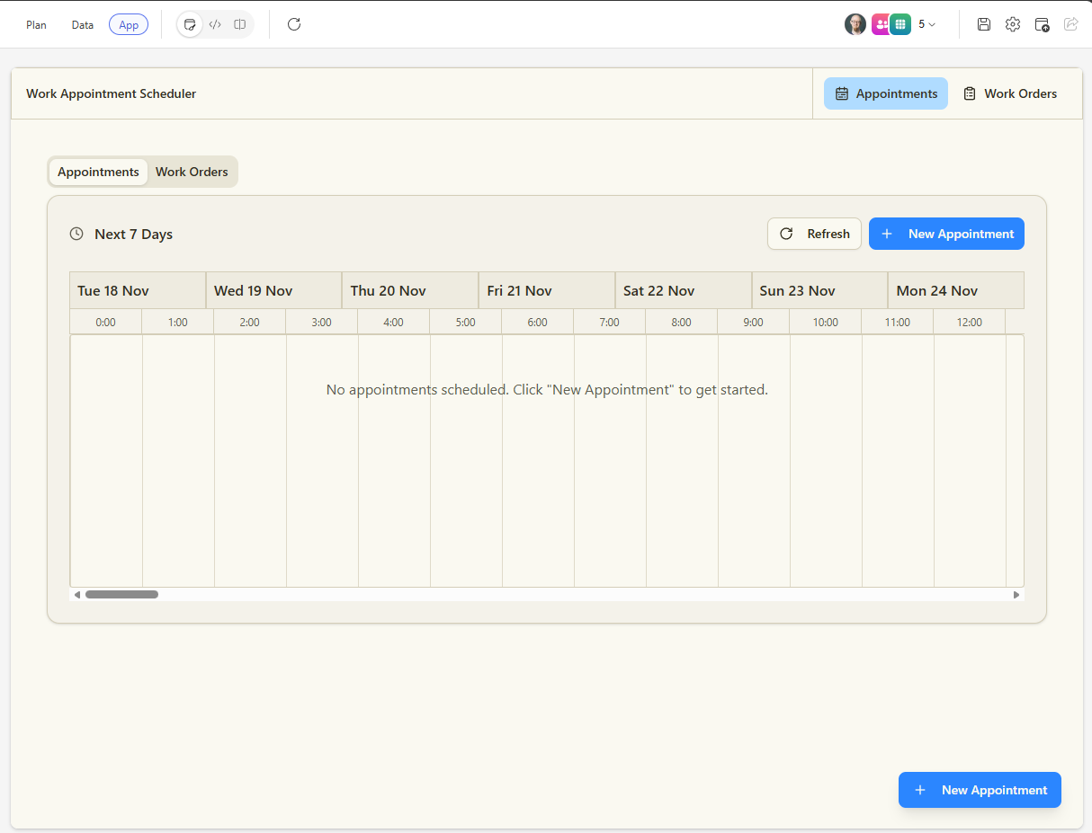Open the Plan tab
1092x833 pixels.
point(36,25)
